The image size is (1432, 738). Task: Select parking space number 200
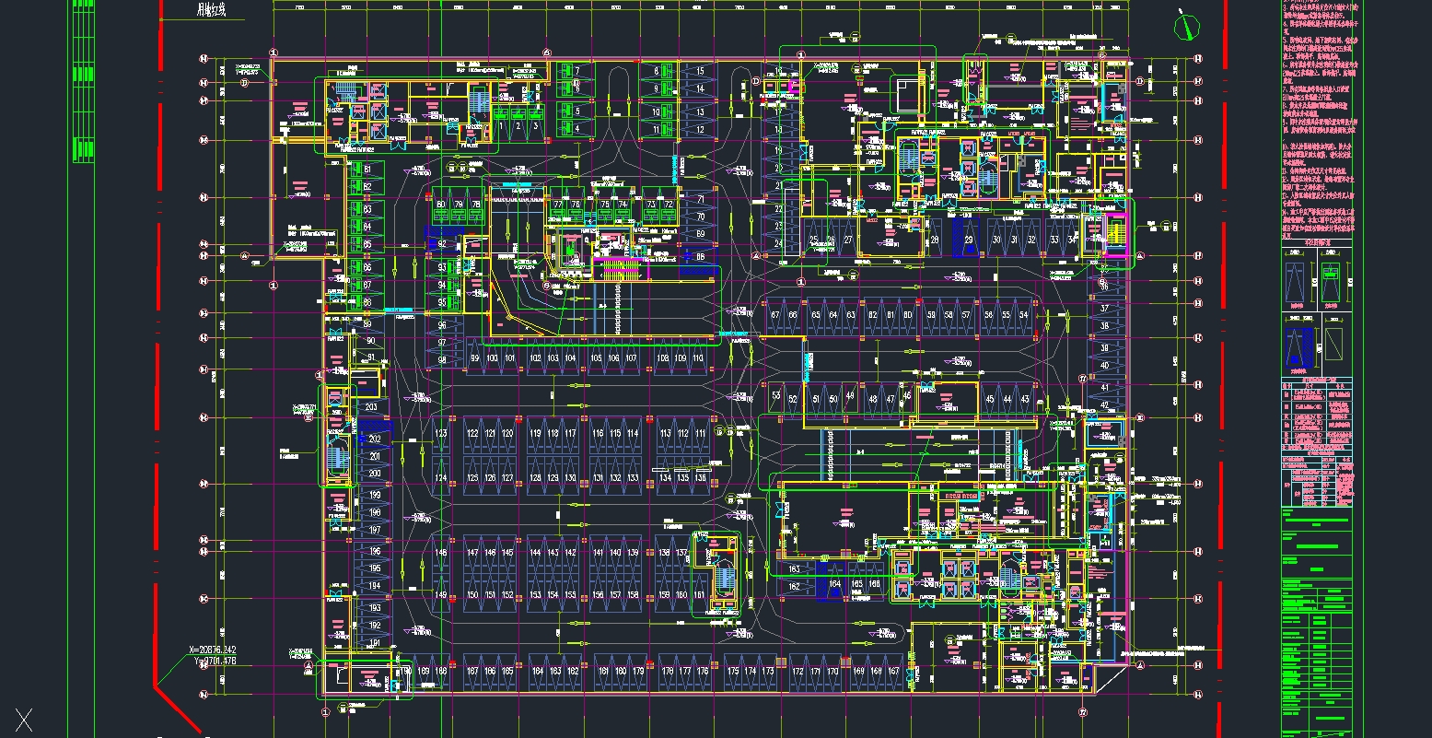374,474
